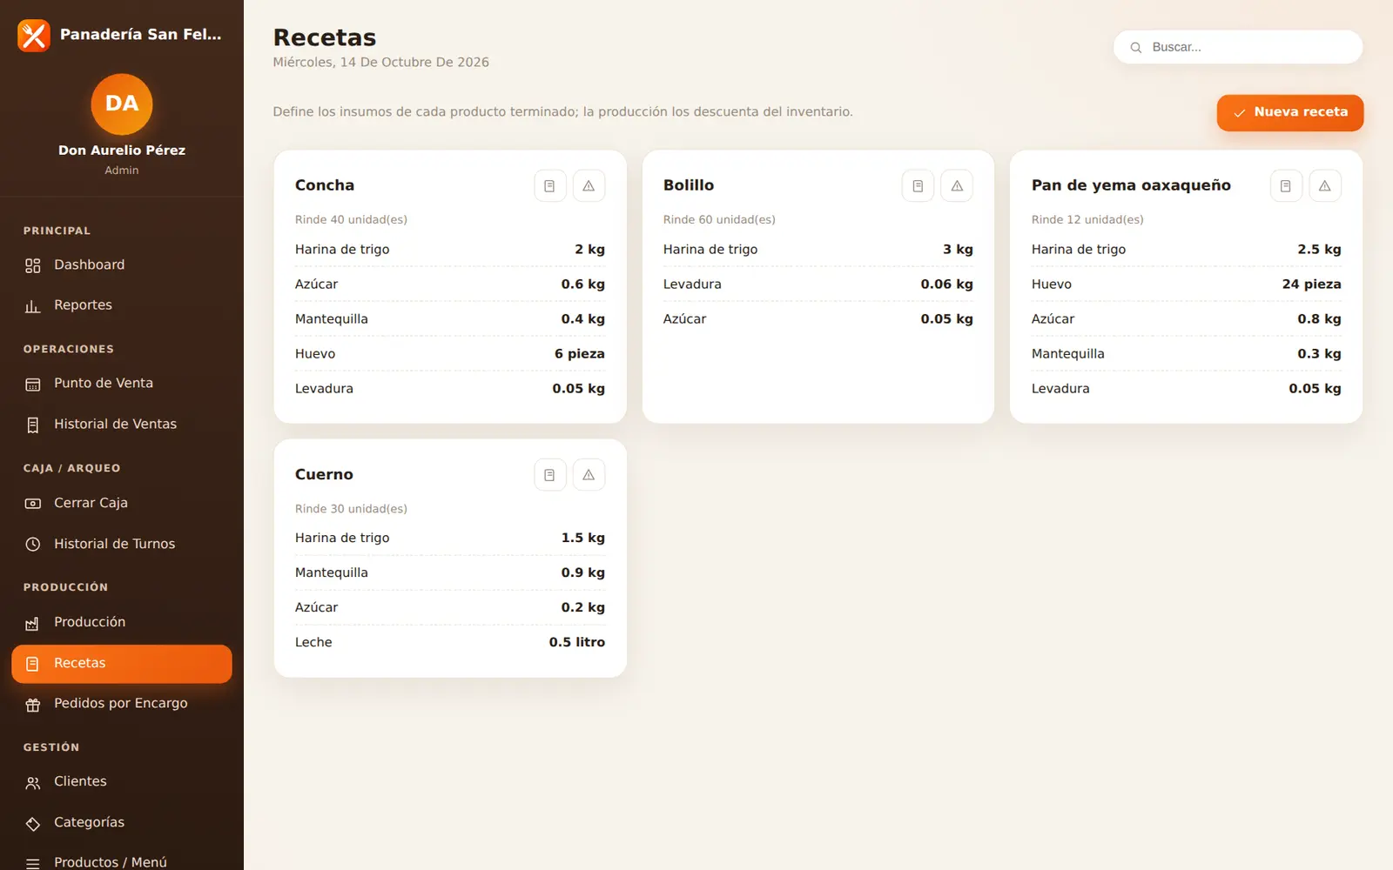
Task: Click the Leche ingredient row label
Action: [x=313, y=642]
